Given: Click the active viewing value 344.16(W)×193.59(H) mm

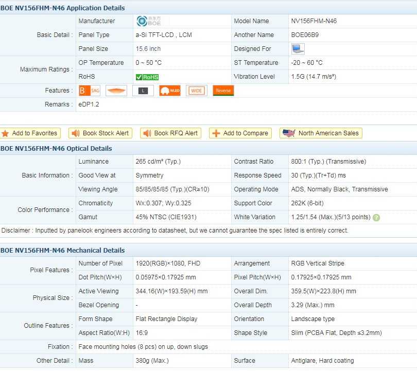Looking at the screenshot, I should [x=172, y=291].
